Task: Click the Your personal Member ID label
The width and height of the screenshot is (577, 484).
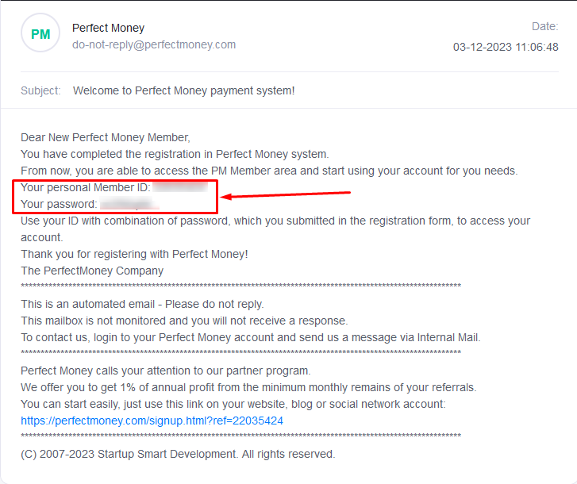Action: 86,187
